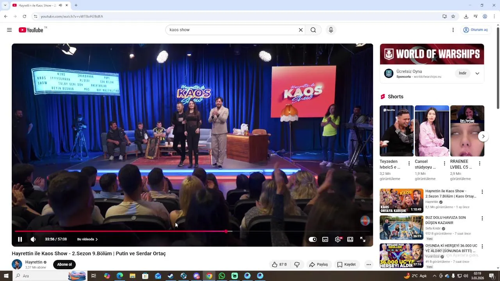Image resolution: width=500 pixels, height=281 pixels.
Task: Open player settings gear icon
Action: point(338,239)
